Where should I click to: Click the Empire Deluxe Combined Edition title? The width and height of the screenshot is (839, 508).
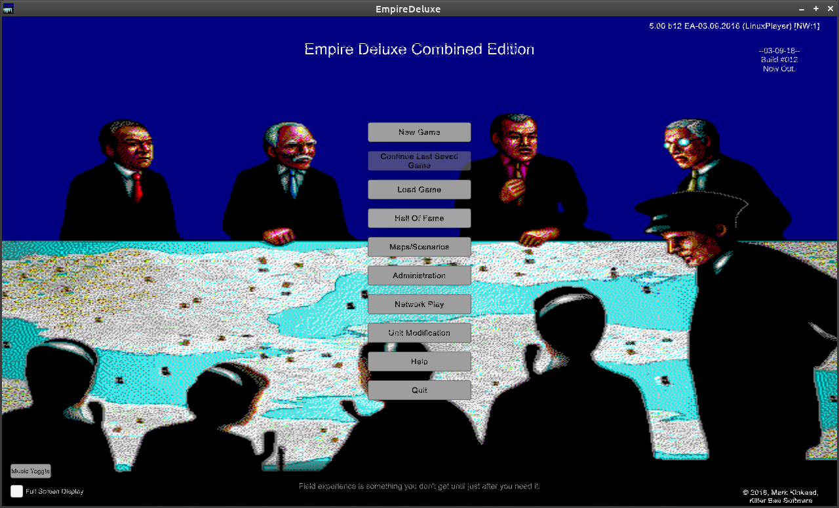tap(419, 49)
